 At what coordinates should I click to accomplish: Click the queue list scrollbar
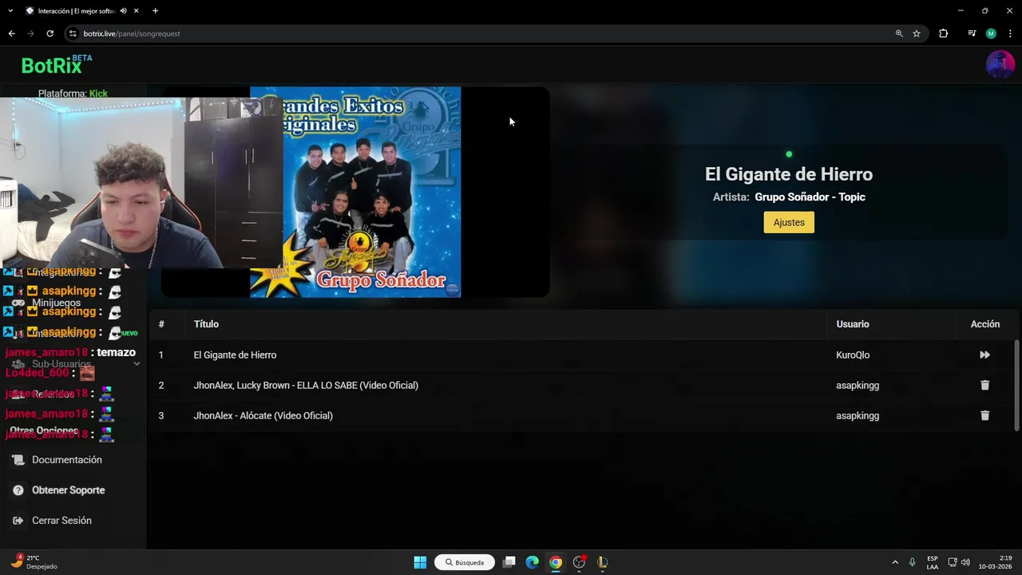coord(1016,385)
